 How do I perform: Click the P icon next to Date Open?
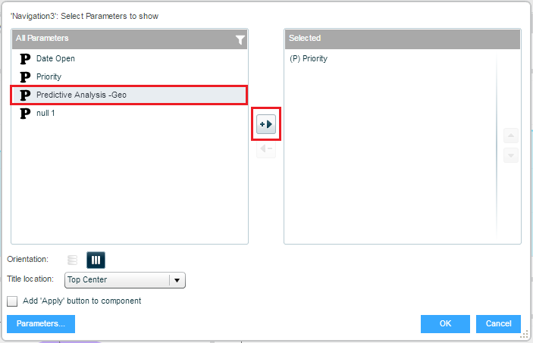pos(24,58)
